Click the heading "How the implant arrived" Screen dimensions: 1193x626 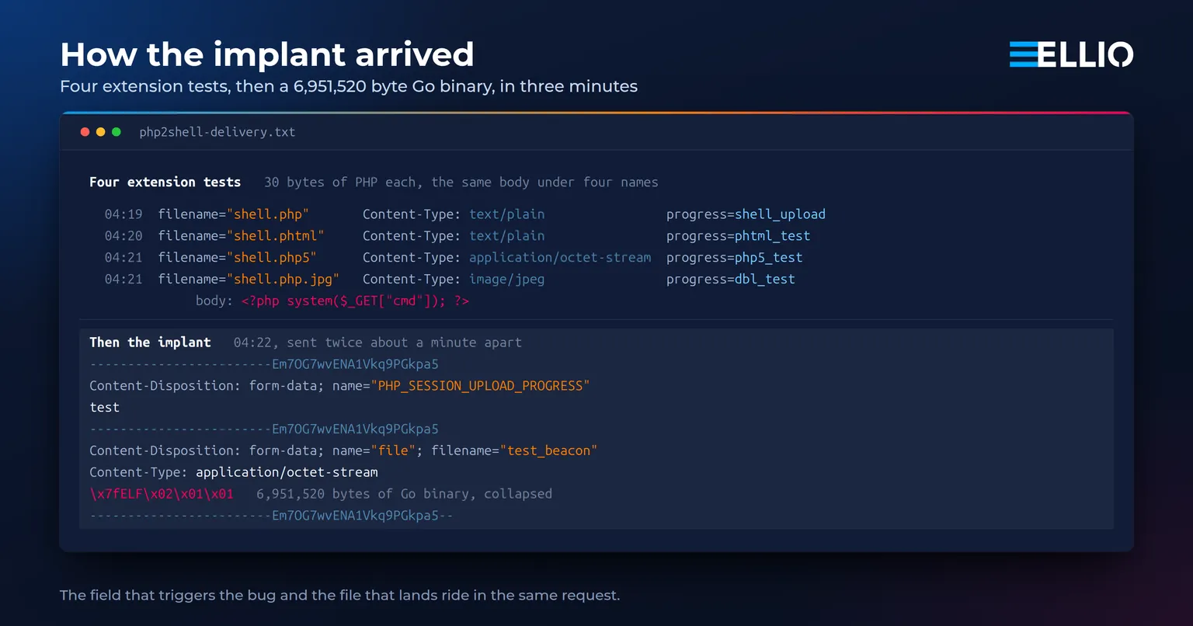click(267, 54)
